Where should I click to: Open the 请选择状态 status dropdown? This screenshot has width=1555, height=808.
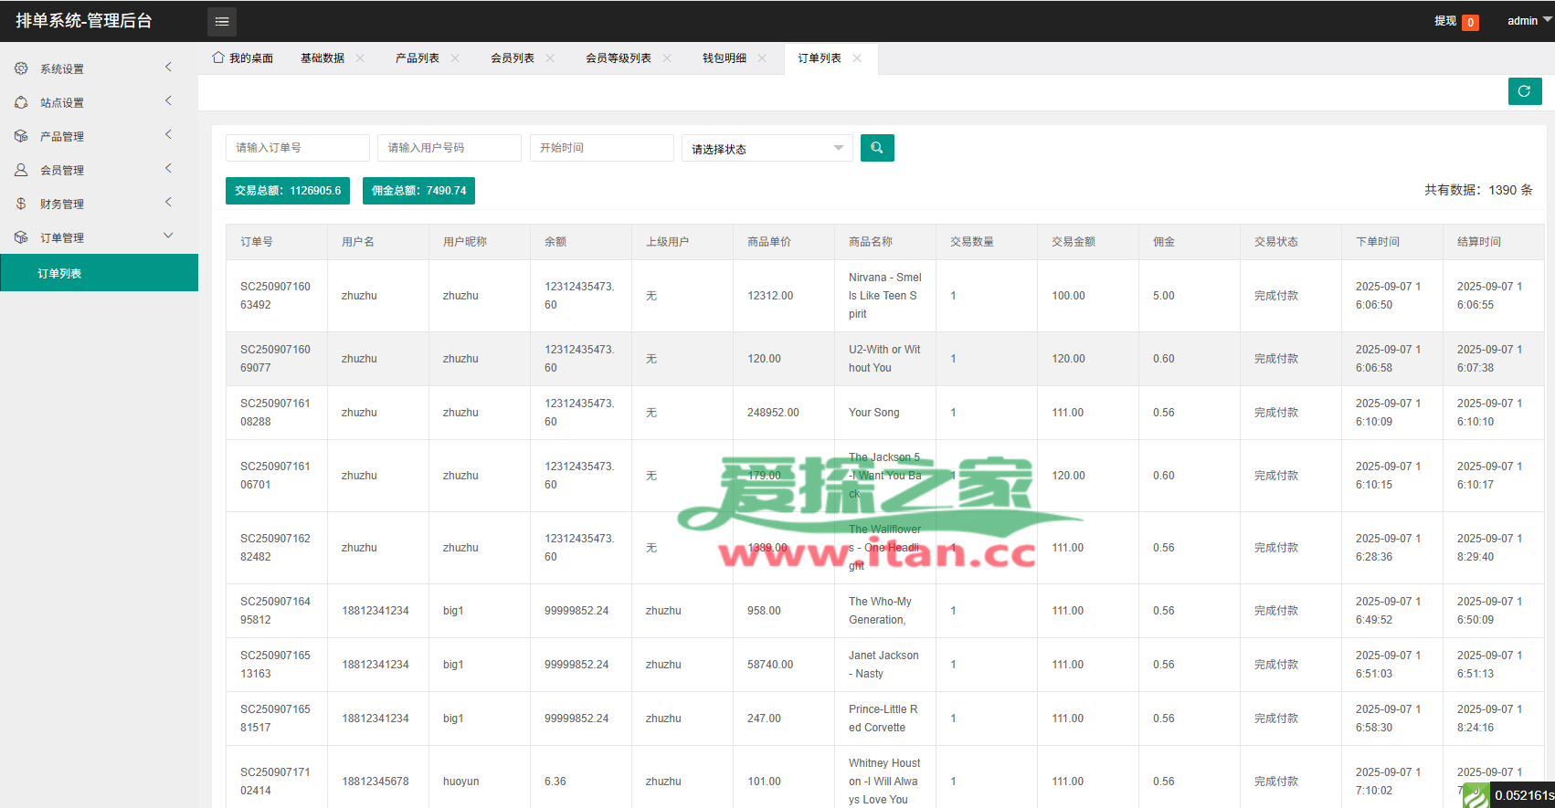click(767, 149)
